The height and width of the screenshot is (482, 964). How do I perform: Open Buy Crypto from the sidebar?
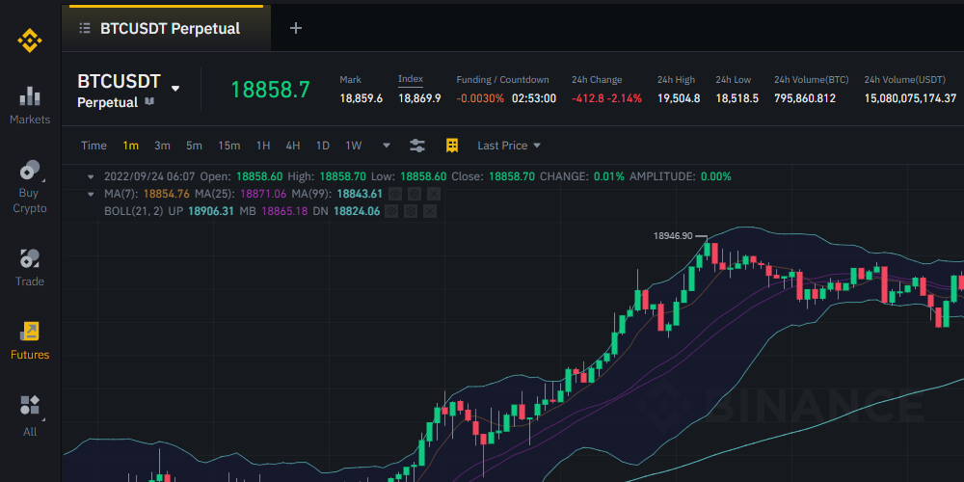[x=30, y=187]
